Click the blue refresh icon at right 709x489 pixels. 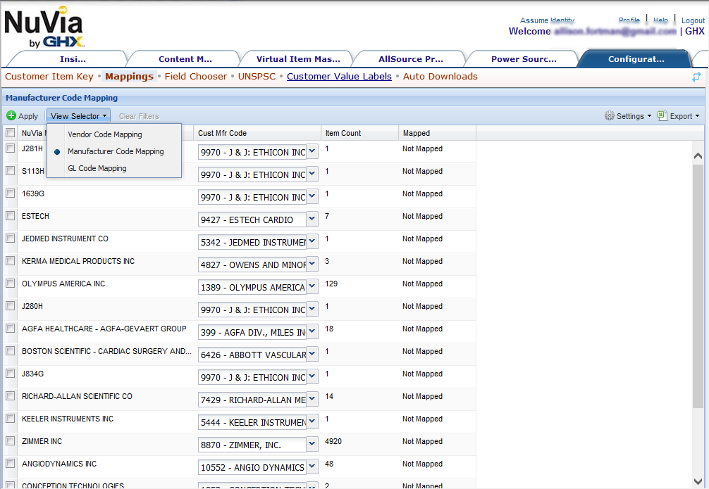click(x=696, y=77)
